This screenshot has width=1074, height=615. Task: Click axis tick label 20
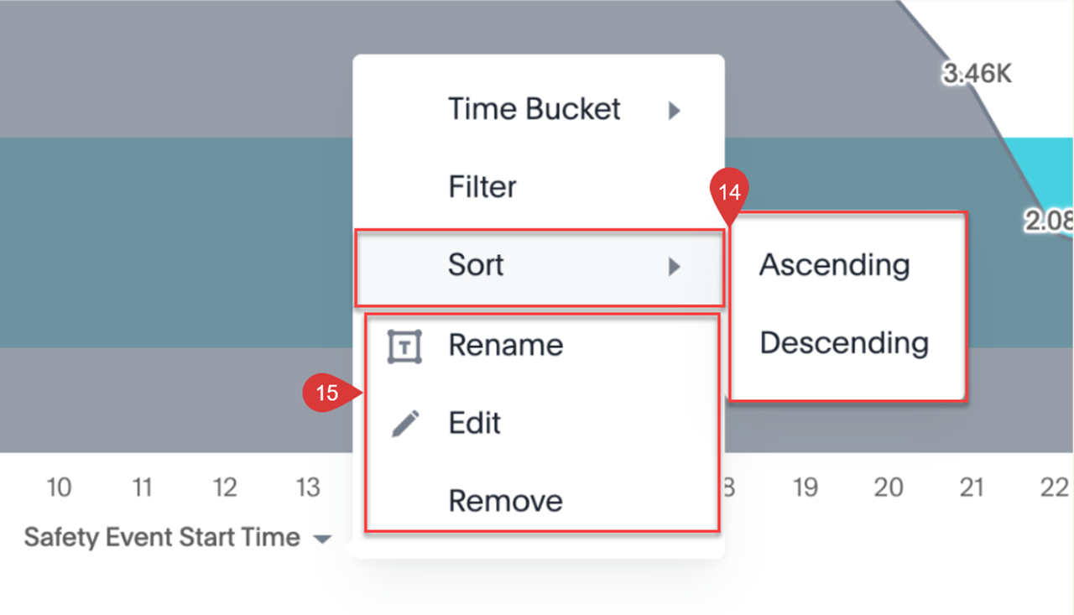[x=889, y=487]
